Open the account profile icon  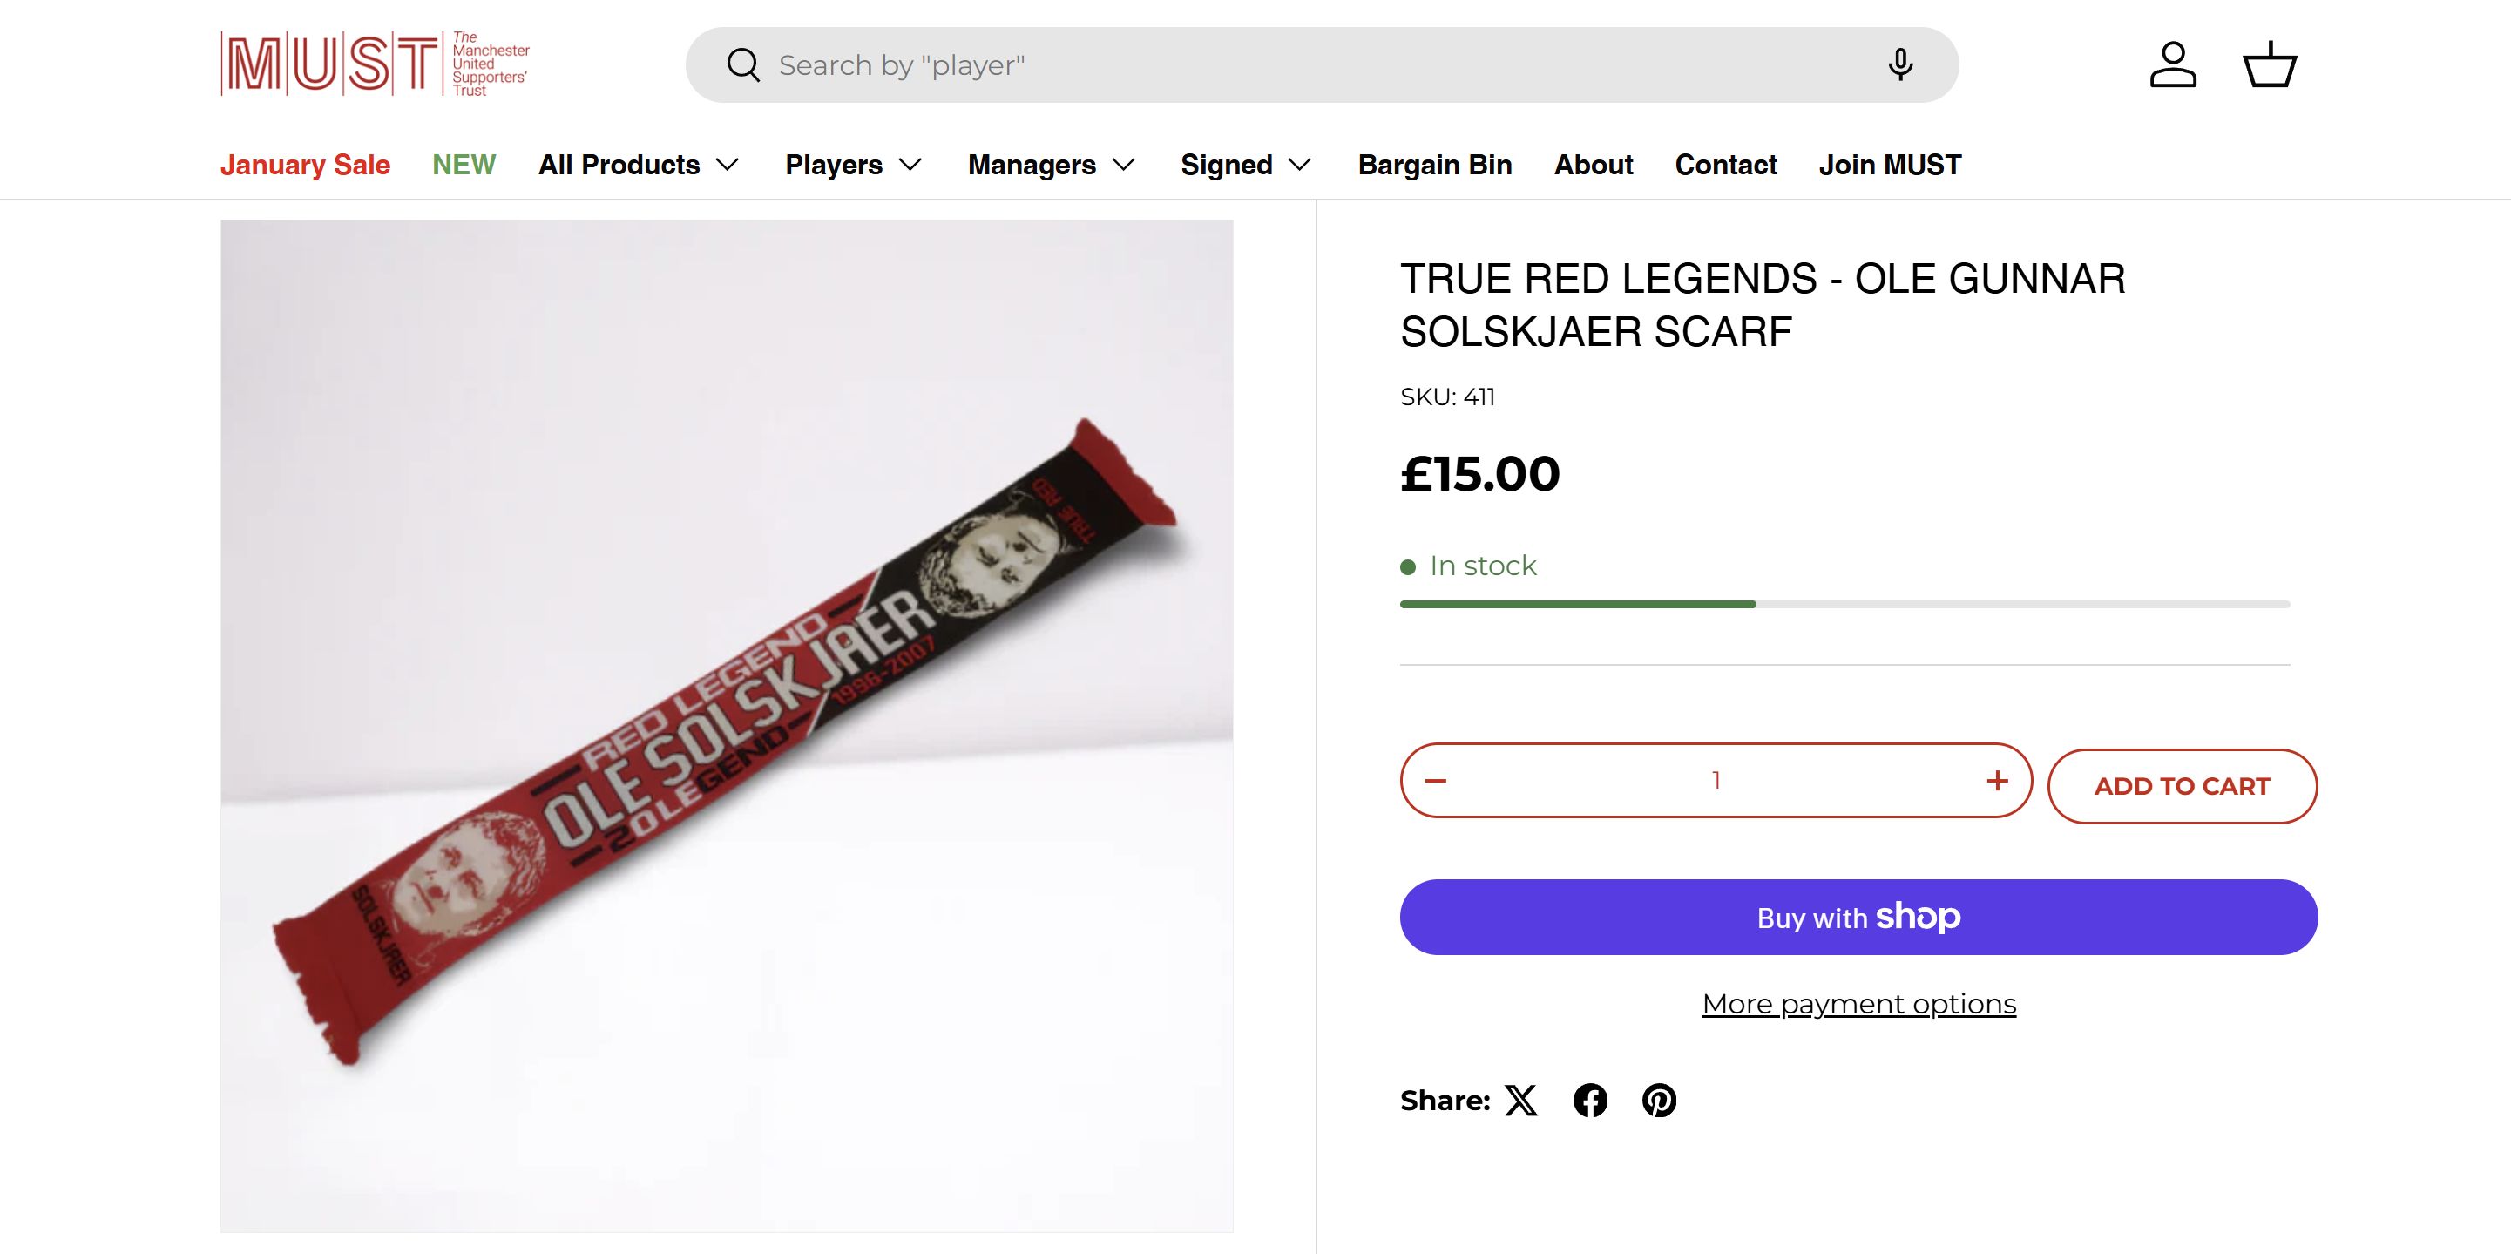(2173, 64)
